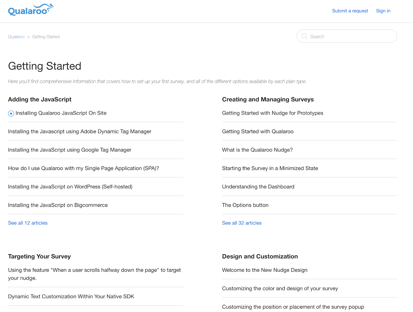Image resolution: width=413 pixels, height=312 pixels.
Task: Open The Options button article
Action: point(245,205)
